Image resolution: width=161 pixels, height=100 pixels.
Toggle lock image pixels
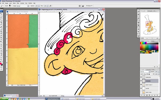146,74
